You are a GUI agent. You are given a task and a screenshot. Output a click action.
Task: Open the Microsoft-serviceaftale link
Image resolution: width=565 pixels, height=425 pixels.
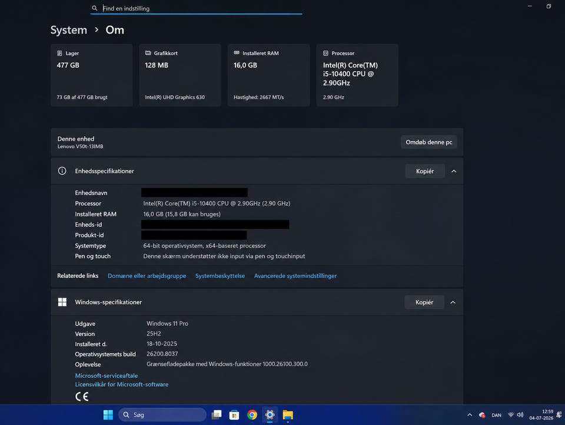(x=107, y=375)
